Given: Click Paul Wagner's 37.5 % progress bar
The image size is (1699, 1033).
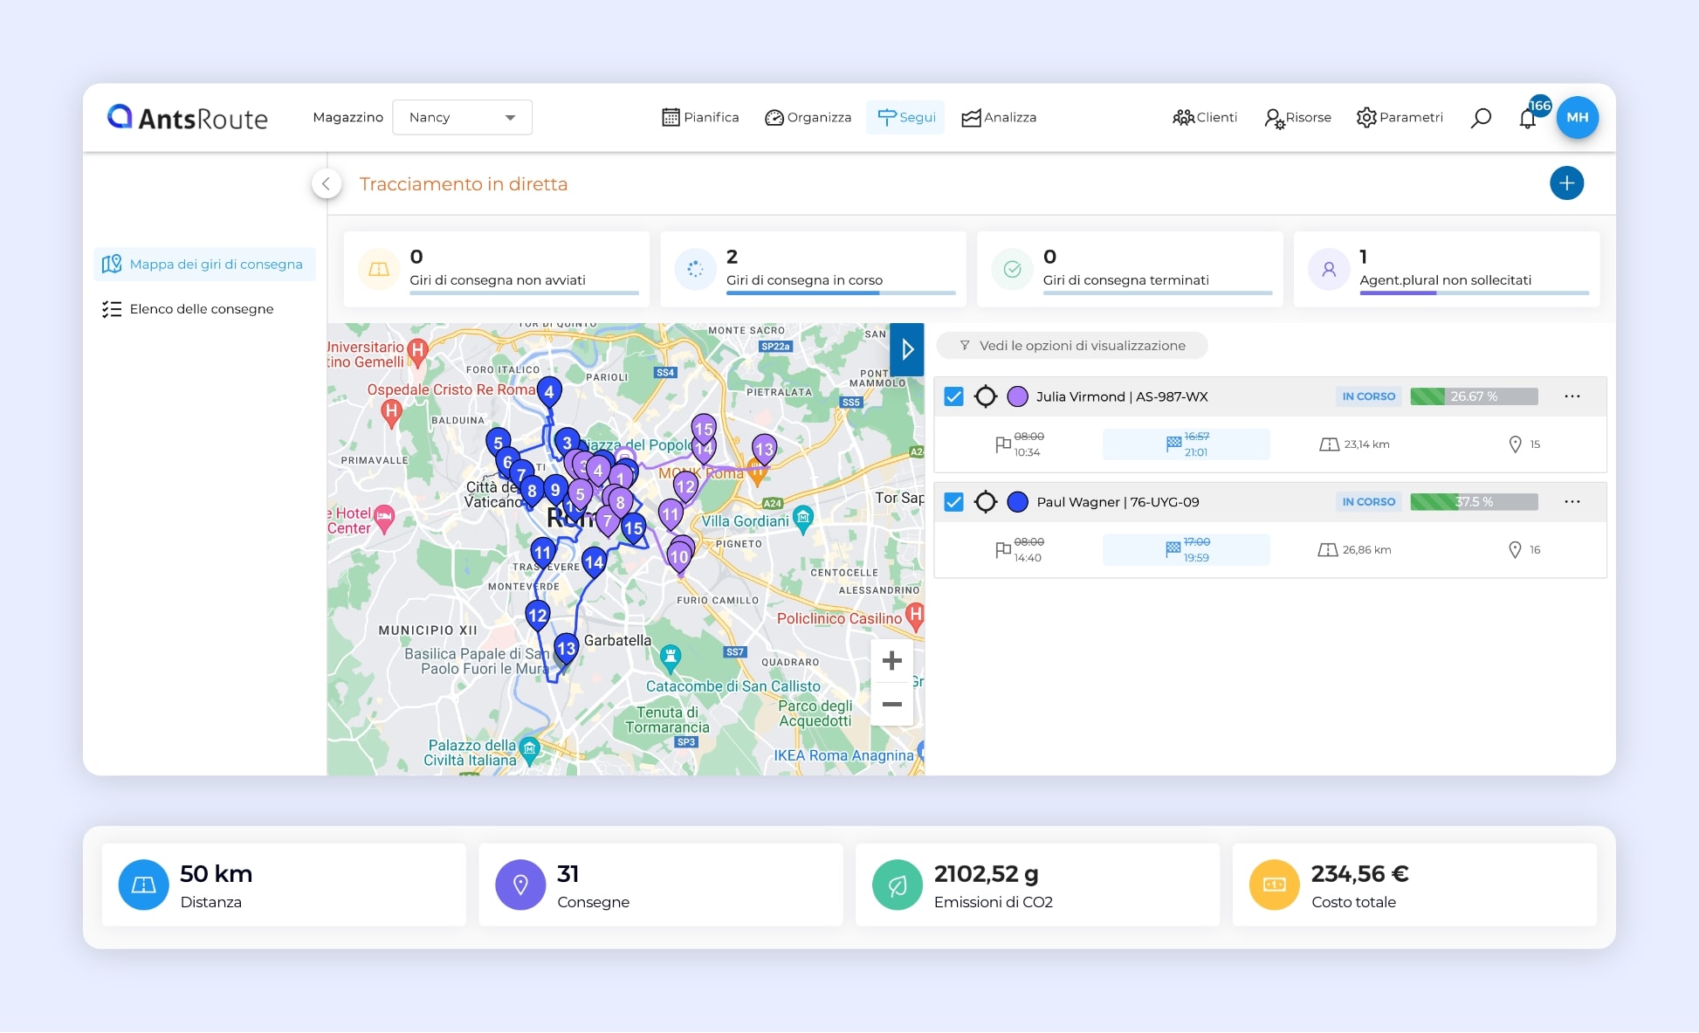Looking at the screenshot, I should (1474, 502).
